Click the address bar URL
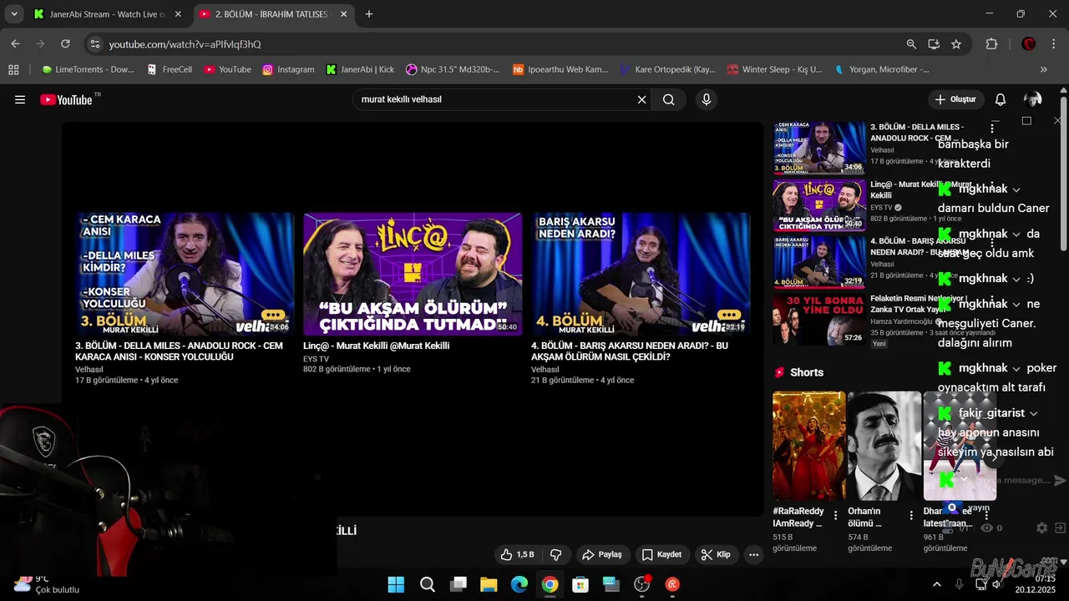Image resolution: width=1069 pixels, height=601 pixels. 185,44
